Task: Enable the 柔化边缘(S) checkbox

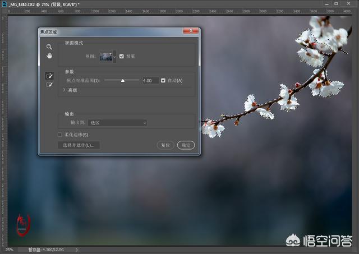Action: 60,135
